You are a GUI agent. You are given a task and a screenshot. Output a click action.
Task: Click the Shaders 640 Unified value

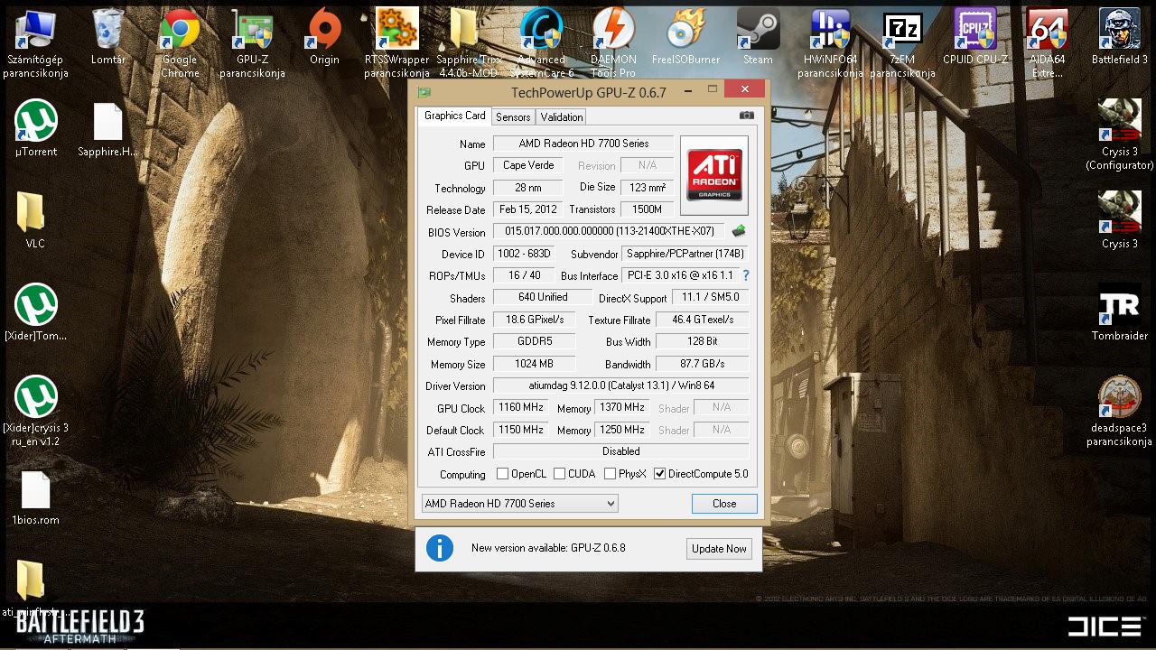click(543, 297)
